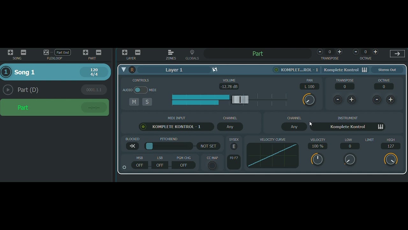The image size is (408, 230).
Task: Toggle the R record button on Layer 1
Action: click(x=132, y=70)
